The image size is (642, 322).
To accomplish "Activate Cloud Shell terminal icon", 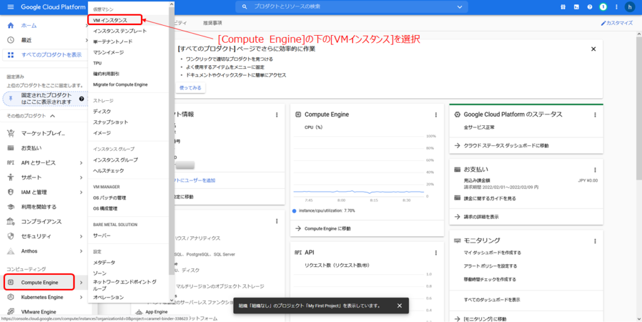I will 575,7.
